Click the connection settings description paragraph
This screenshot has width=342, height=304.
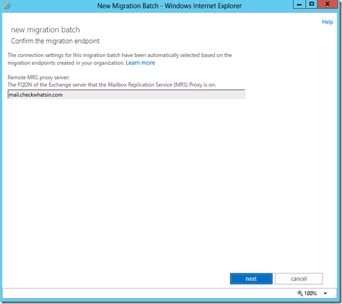119,59
